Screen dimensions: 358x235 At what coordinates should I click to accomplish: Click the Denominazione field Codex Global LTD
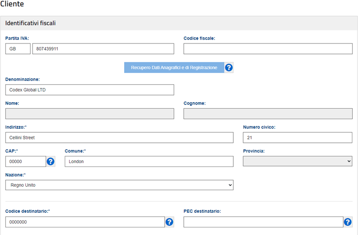coord(90,90)
